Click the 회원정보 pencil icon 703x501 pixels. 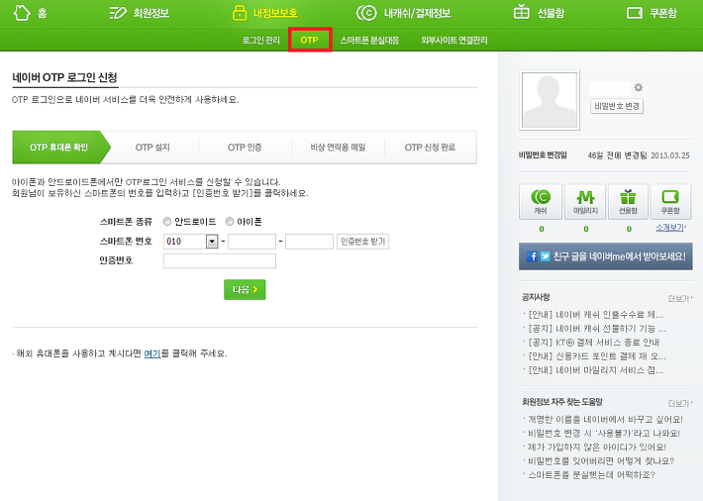(119, 13)
